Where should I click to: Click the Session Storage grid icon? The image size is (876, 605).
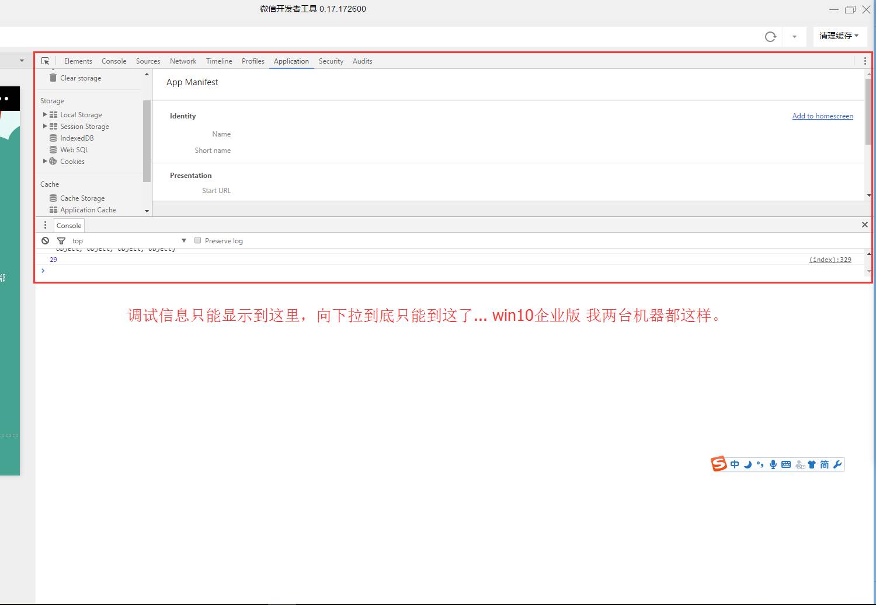tap(53, 126)
